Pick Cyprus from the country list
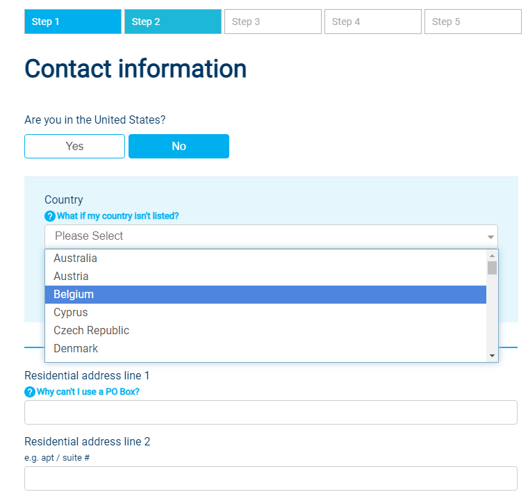 pos(71,313)
